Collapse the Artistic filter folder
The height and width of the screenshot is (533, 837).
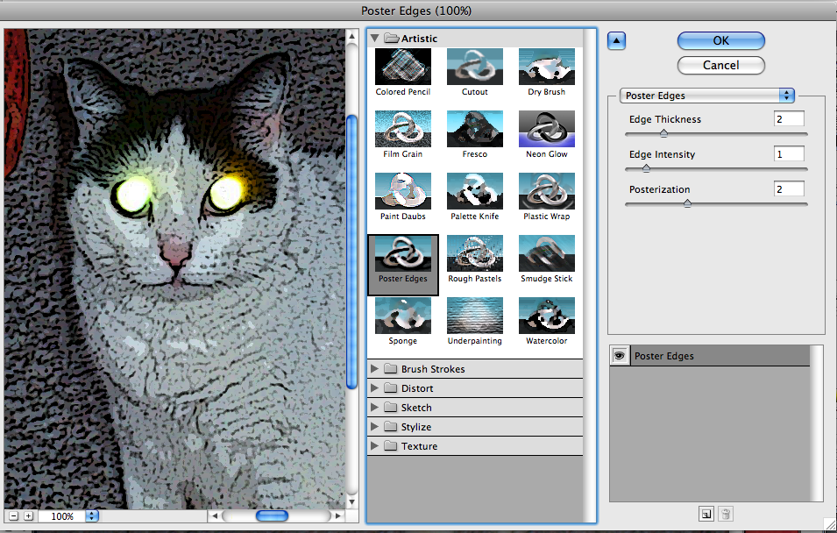click(x=375, y=39)
